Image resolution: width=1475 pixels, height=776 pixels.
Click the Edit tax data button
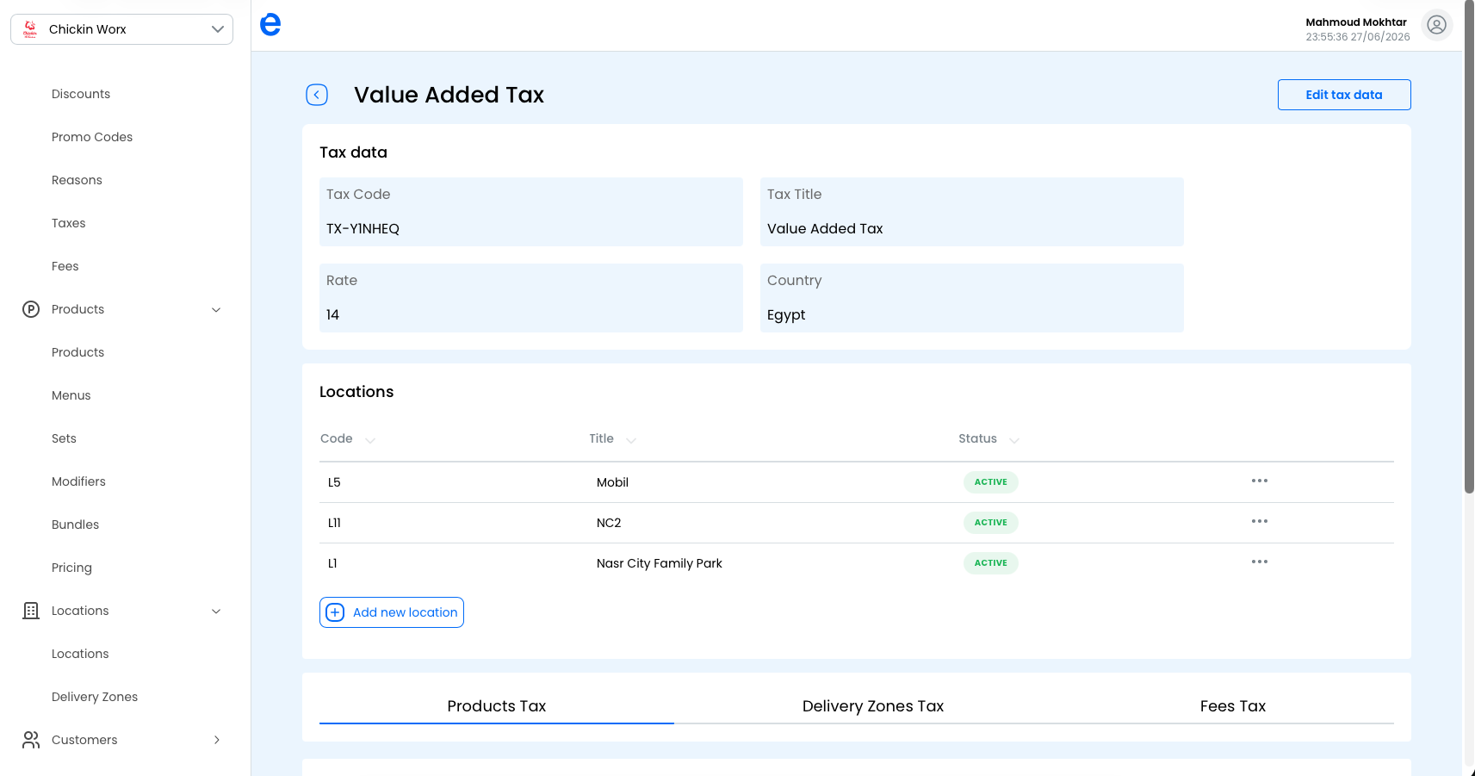tap(1344, 95)
